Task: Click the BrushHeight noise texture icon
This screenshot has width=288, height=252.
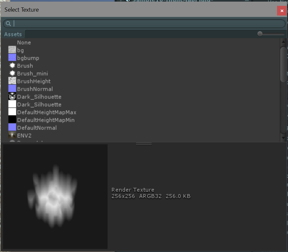Action: 12,81
